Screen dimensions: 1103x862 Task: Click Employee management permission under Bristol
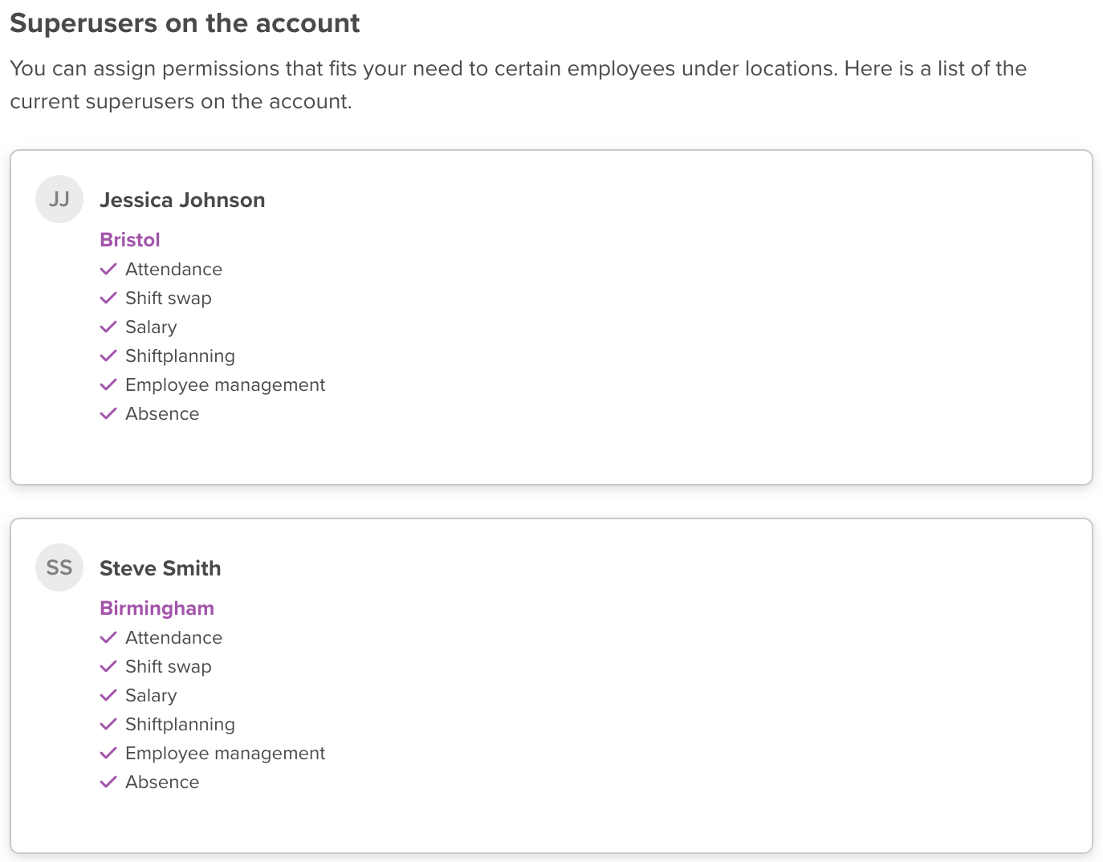click(225, 384)
